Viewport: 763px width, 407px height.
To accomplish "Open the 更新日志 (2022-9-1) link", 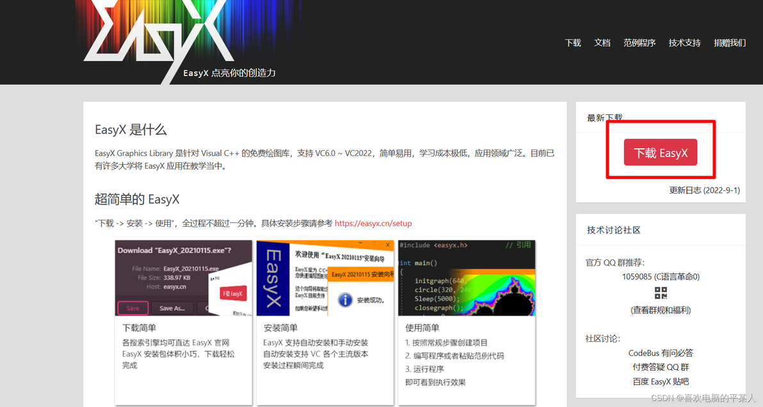I will coord(704,190).
